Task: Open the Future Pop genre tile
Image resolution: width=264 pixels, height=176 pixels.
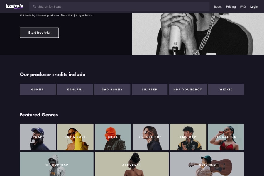Action: pyautogui.click(x=150, y=137)
